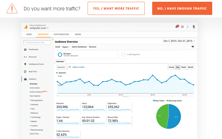Click Add to Dashboard

click(79, 47)
